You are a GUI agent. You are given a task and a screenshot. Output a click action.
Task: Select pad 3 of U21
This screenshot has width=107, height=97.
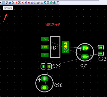[x=45, y=55]
